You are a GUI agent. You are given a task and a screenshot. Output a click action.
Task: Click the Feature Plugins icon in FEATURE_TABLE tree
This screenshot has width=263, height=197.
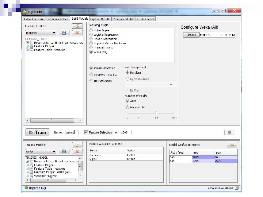(31, 46)
